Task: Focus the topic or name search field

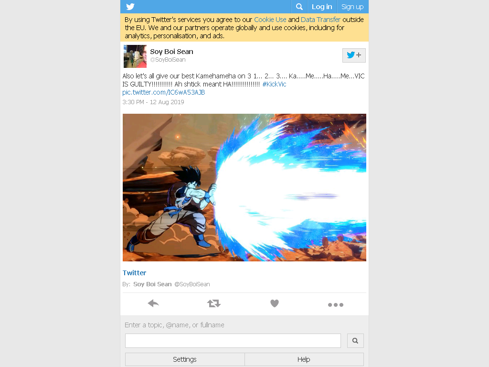Action: point(233,341)
